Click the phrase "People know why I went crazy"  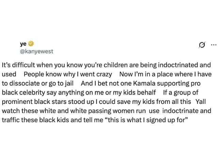point(68,74)
